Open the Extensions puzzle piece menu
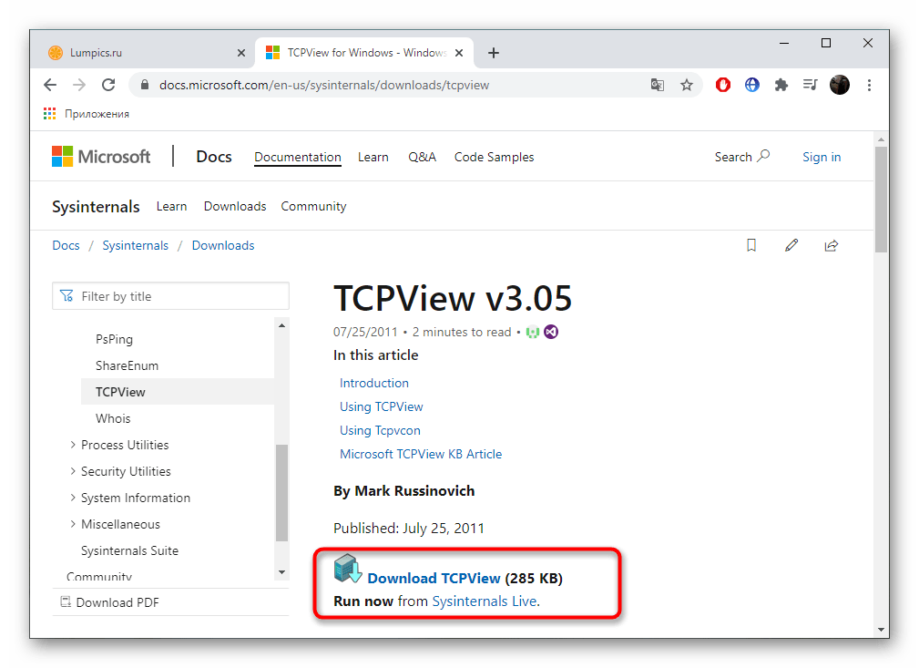919x668 pixels. 781,85
